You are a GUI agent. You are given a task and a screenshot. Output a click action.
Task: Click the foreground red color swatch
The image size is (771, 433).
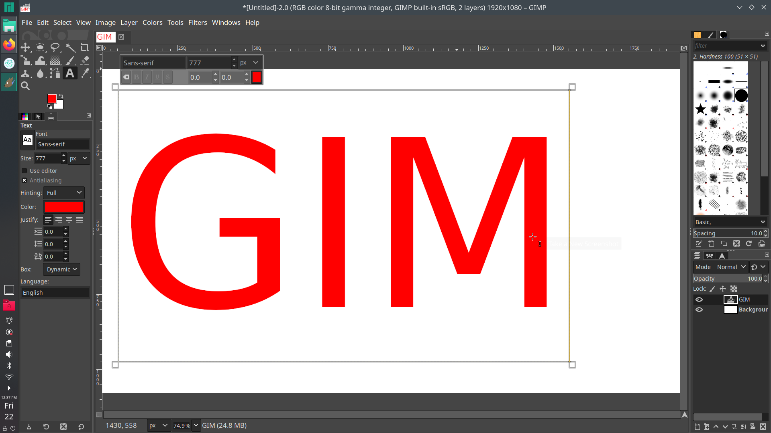52,99
